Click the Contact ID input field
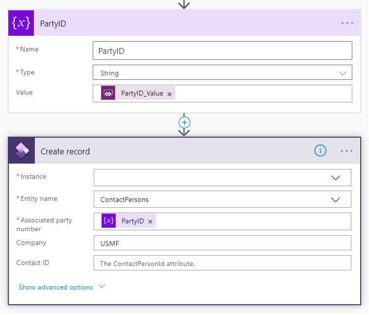369x315 pixels. pos(222,263)
